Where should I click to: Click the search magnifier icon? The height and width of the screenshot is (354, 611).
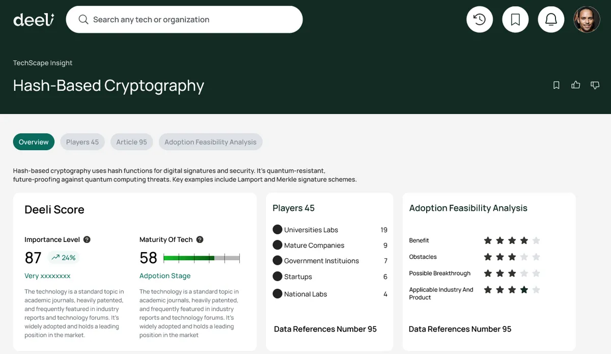(83, 20)
